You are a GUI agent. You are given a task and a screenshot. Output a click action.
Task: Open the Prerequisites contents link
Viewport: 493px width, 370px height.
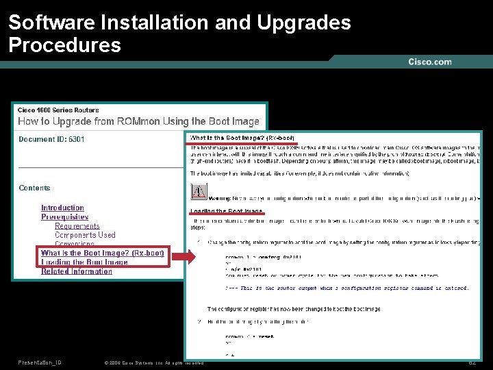click(65, 217)
